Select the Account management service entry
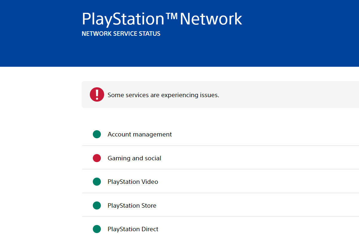 [x=139, y=134]
